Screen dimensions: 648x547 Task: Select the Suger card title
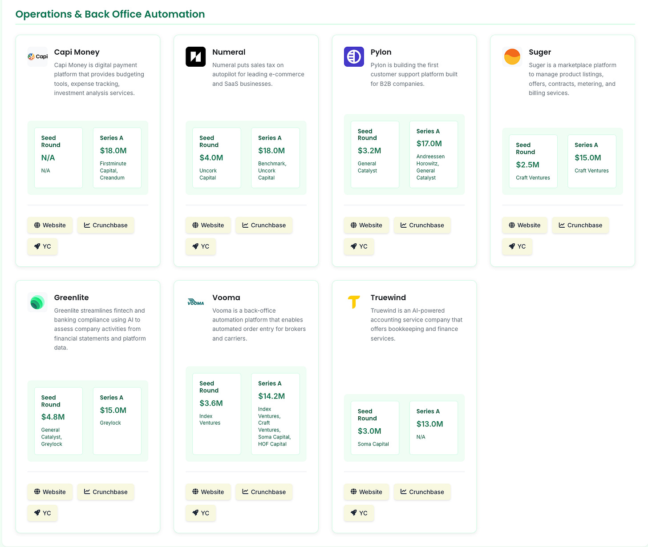[540, 52]
